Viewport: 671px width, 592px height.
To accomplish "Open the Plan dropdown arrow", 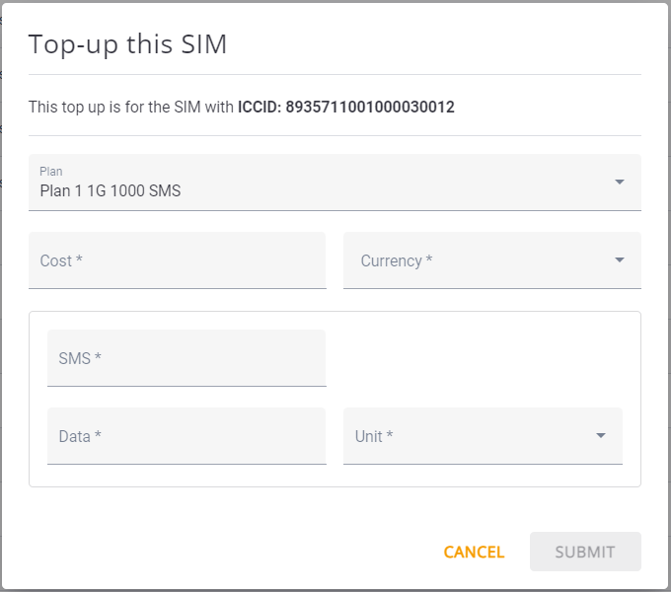I will coord(620,182).
